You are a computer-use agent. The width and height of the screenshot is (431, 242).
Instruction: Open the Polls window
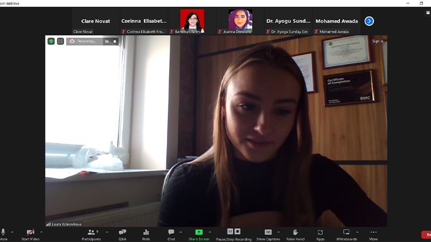point(146,234)
